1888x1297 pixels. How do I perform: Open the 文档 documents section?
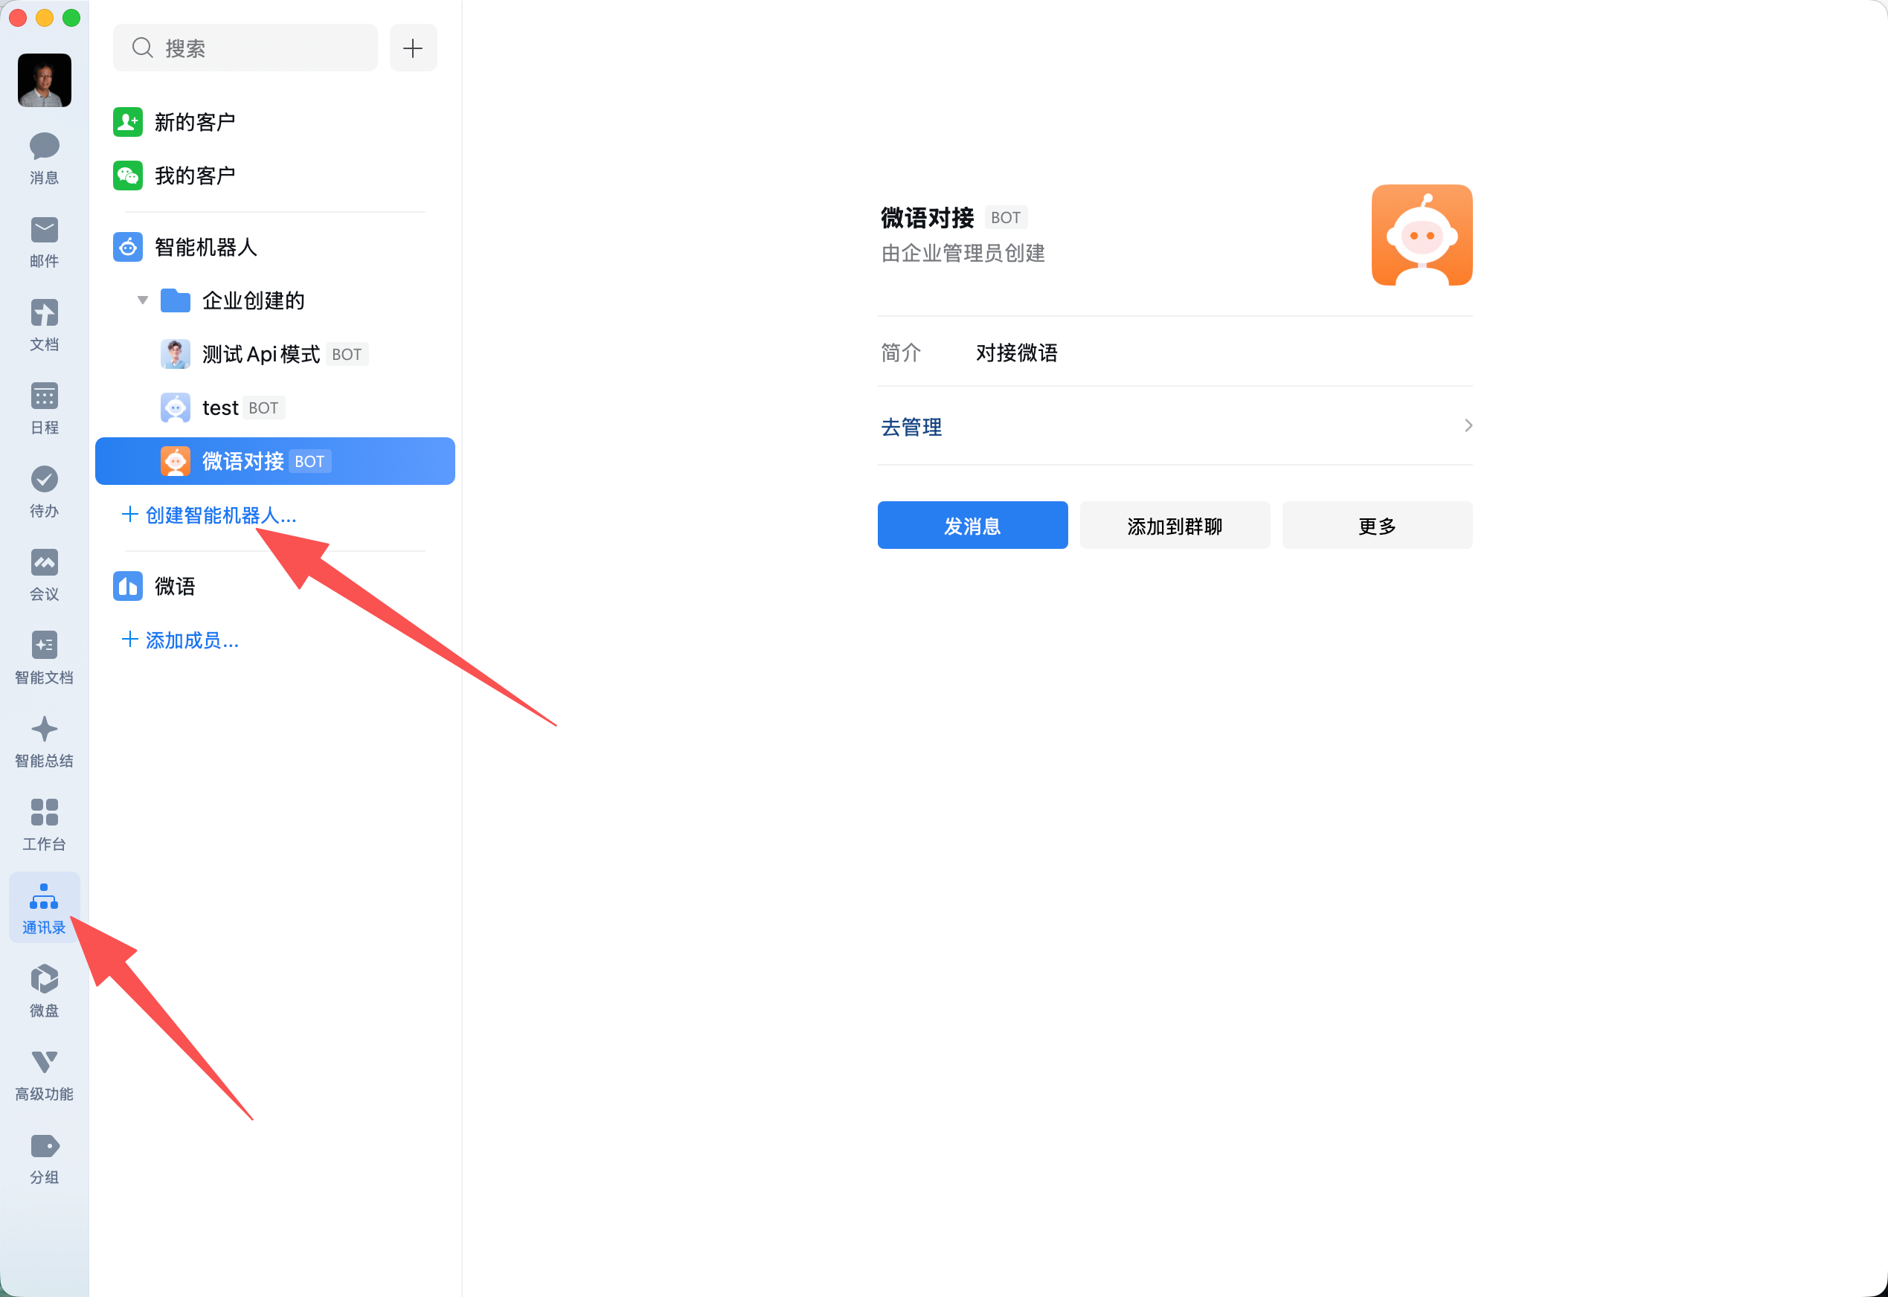click(x=44, y=325)
